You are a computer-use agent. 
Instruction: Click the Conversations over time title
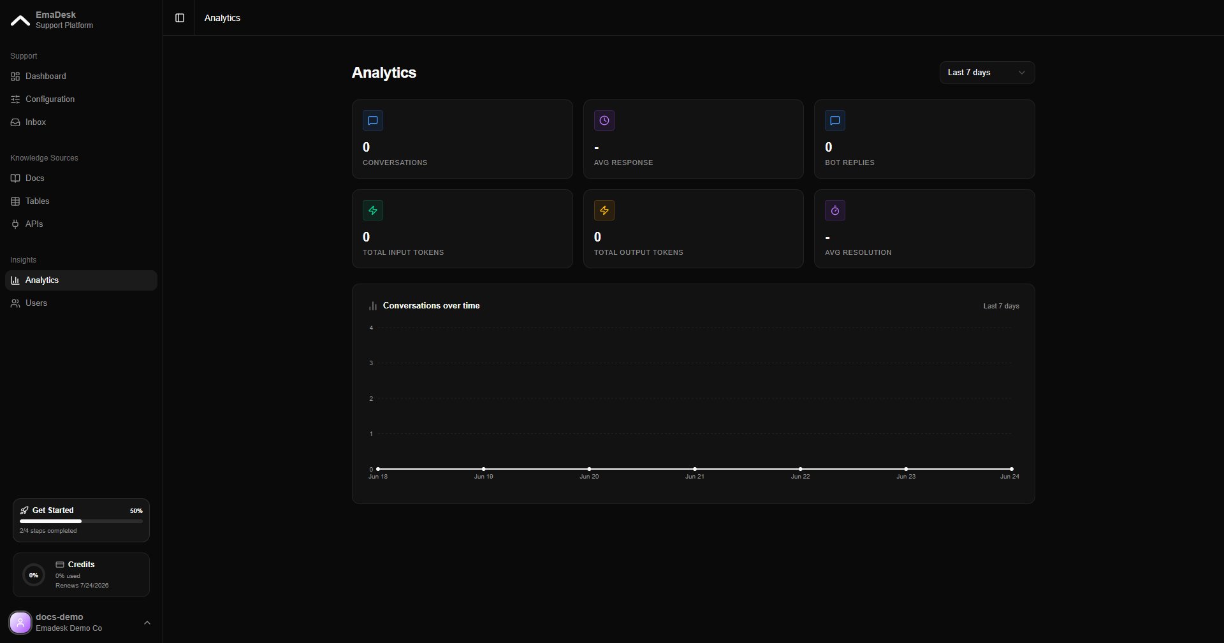pos(431,306)
